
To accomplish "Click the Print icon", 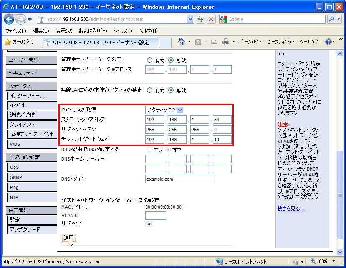I will pos(226,42).
